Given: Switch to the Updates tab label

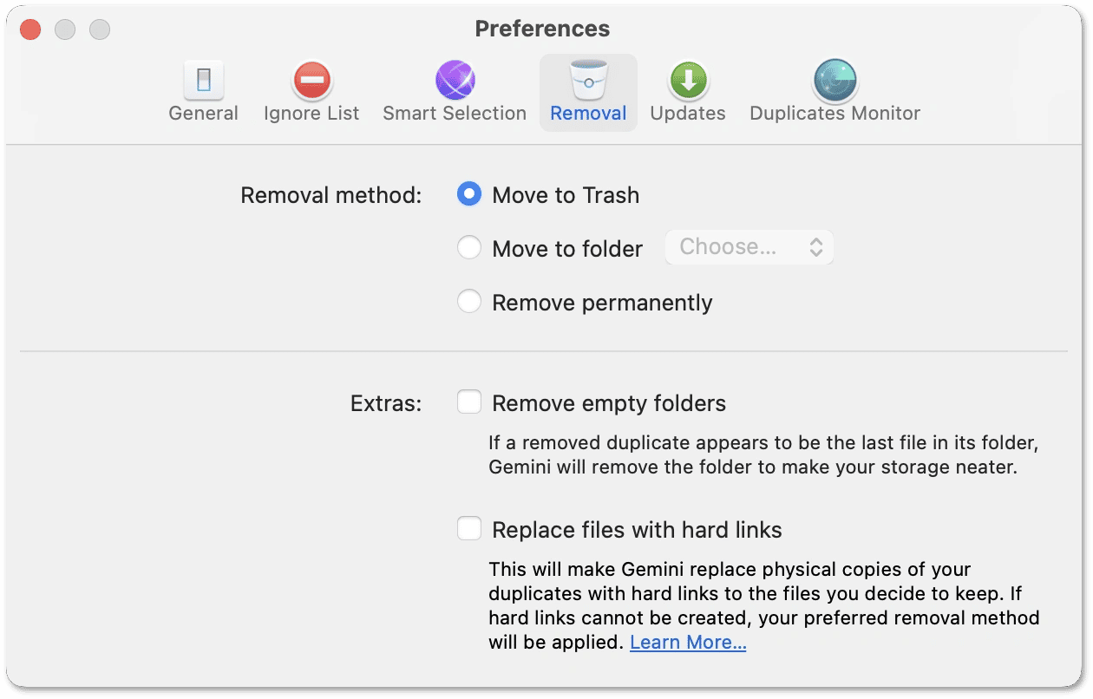Looking at the screenshot, I should tap(688, 114).
